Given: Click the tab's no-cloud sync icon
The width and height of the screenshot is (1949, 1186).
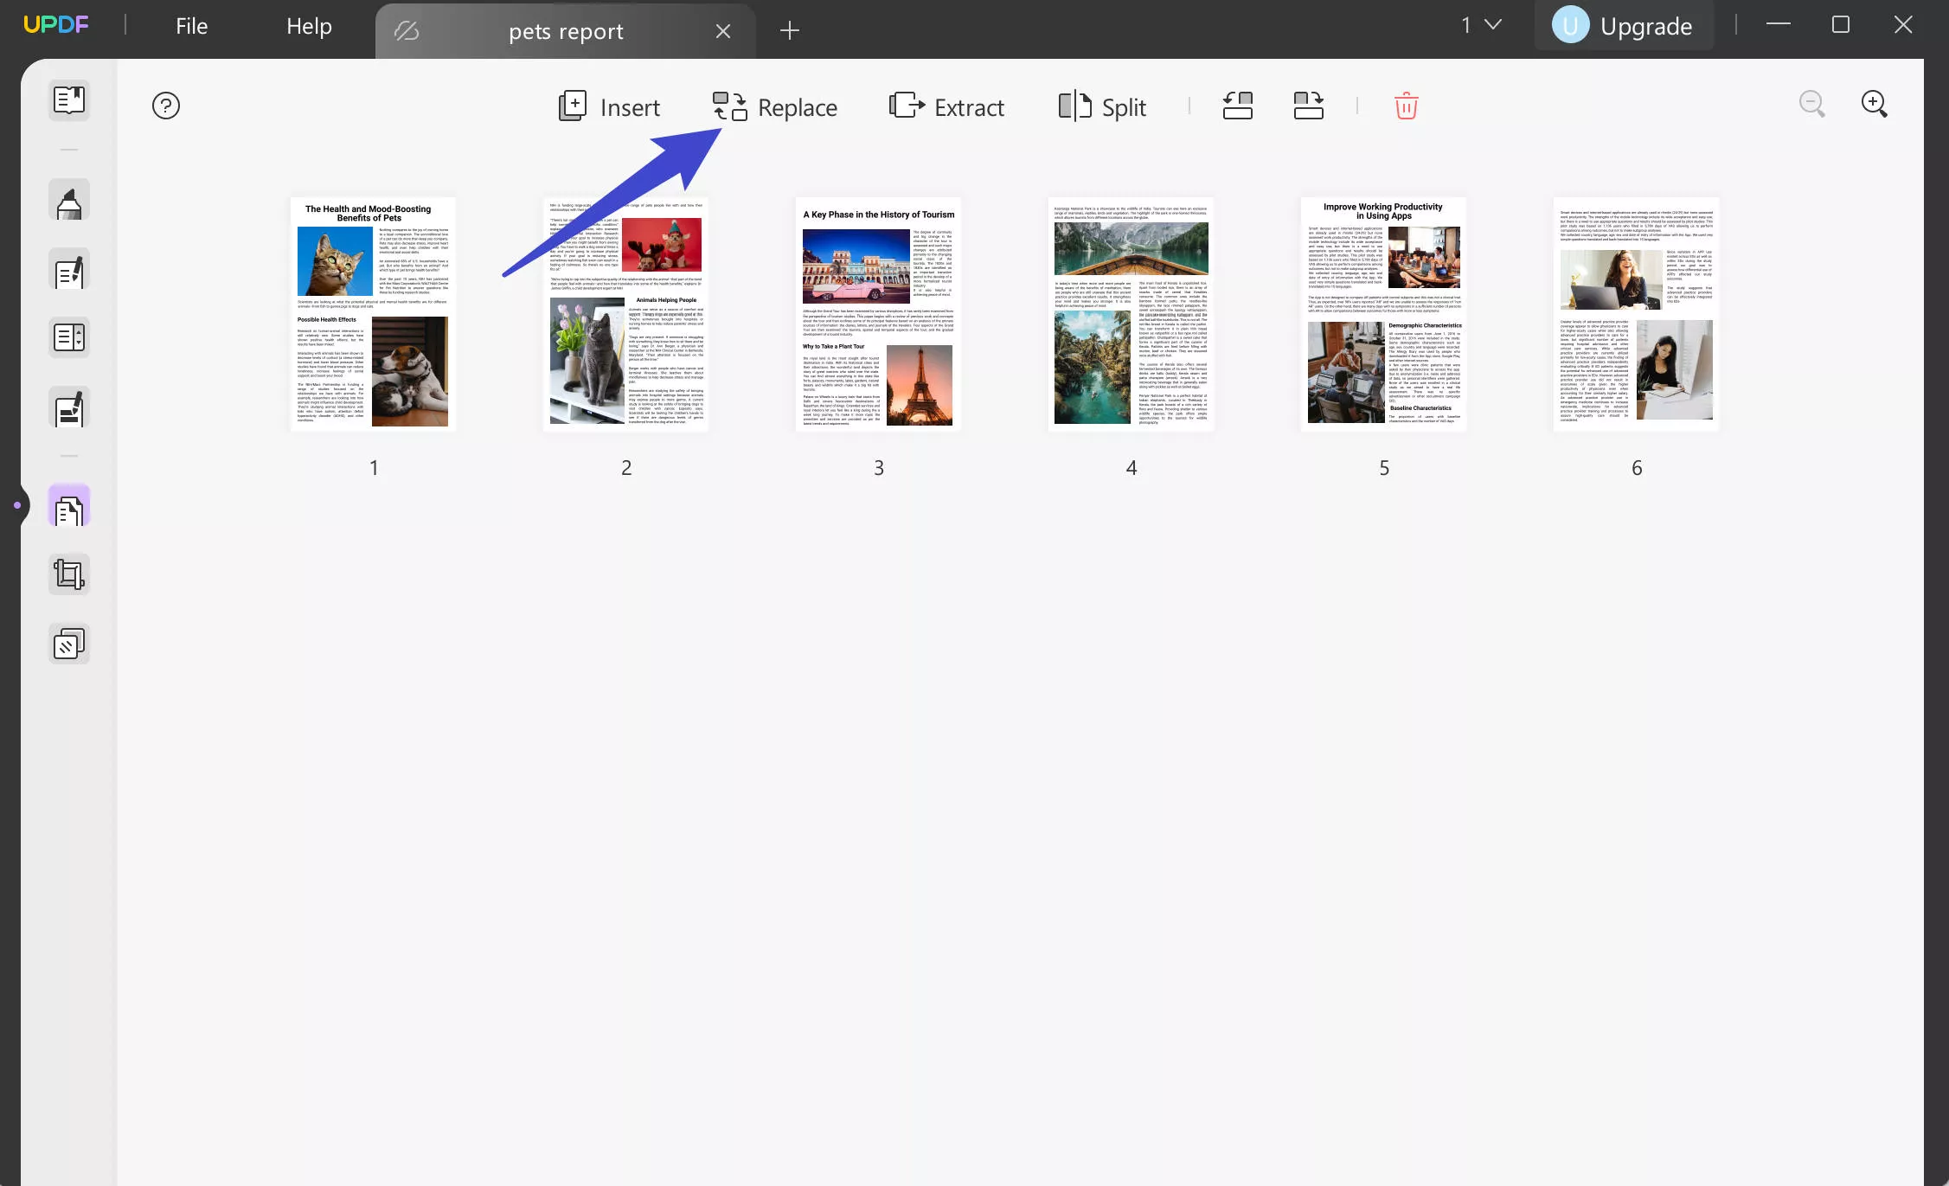Looking at the screenshot, I should point(407,31).
